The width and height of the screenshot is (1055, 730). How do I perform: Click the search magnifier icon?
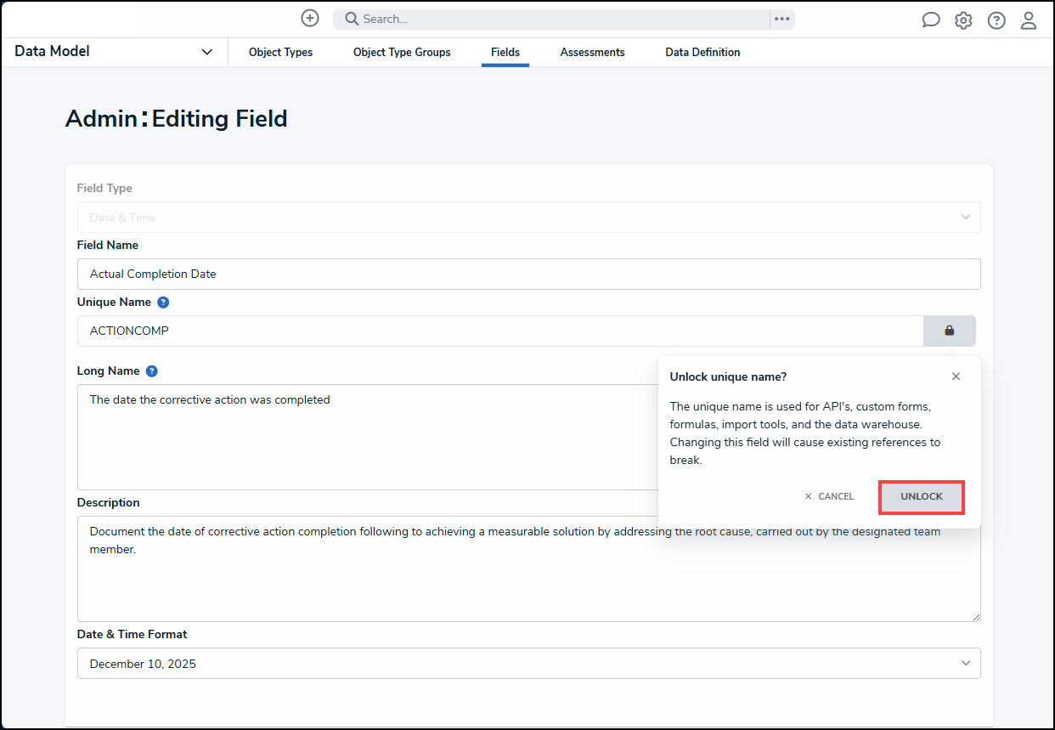point(352,19)
